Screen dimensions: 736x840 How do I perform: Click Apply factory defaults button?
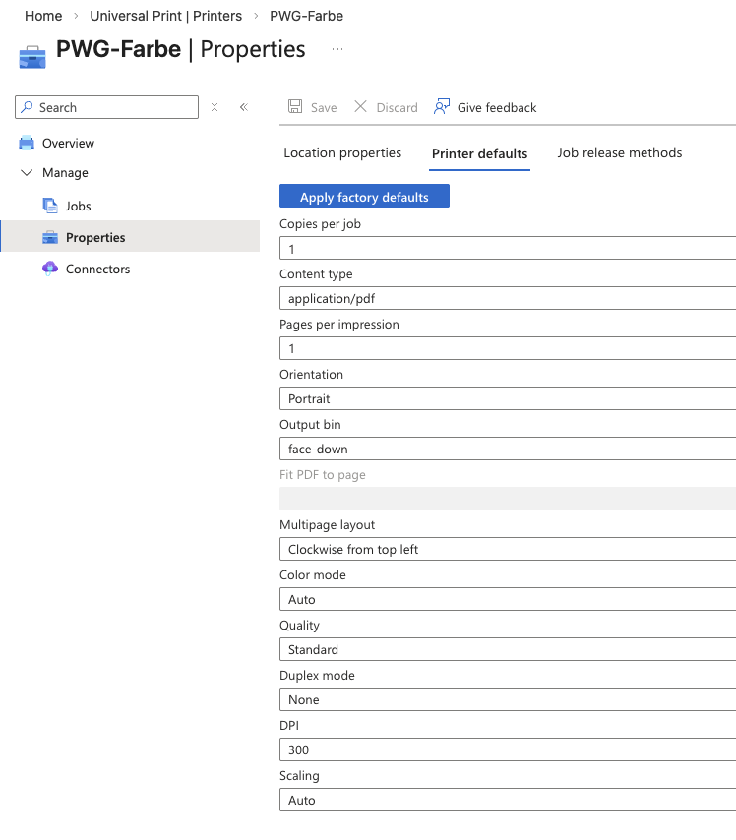pos(364,197)
